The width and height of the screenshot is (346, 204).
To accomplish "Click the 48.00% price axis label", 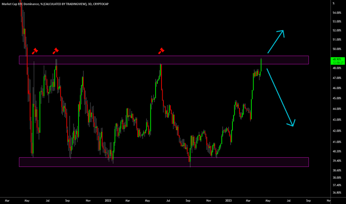I will click(x=337, y=68).
